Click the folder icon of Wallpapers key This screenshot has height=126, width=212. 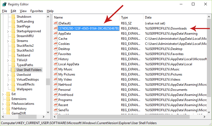(x=13, y=89)
